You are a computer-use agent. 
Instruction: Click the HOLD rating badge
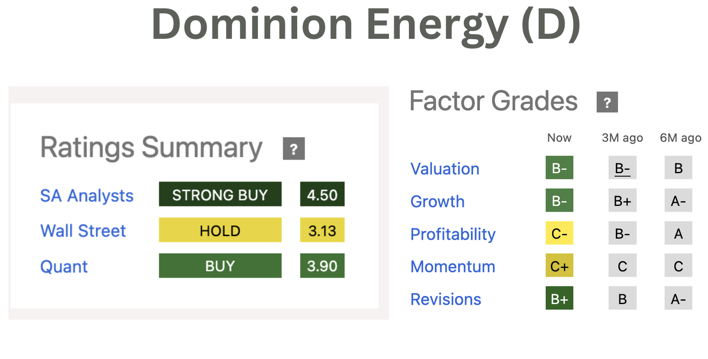coord(220,230)
